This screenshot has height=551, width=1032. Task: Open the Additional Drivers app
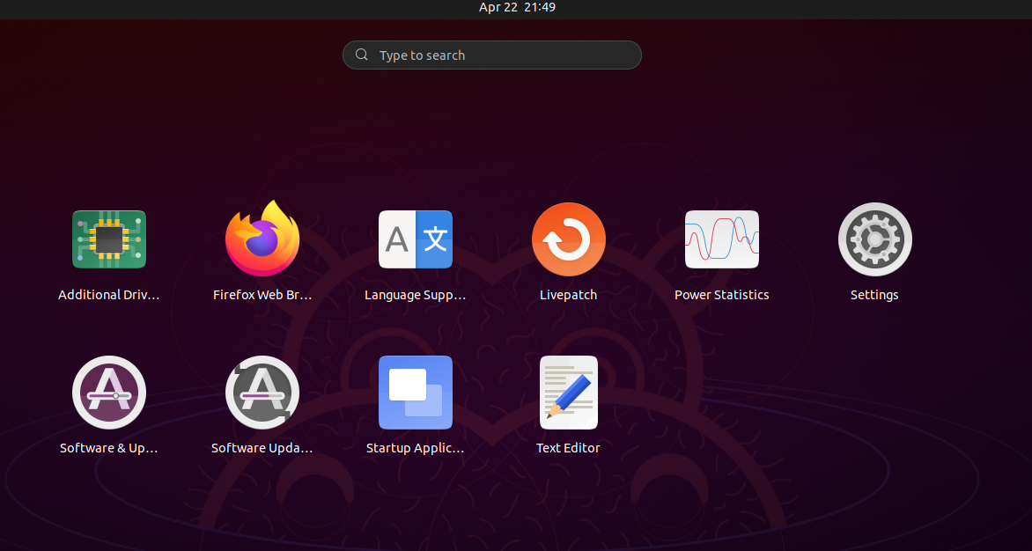[109, 239]
